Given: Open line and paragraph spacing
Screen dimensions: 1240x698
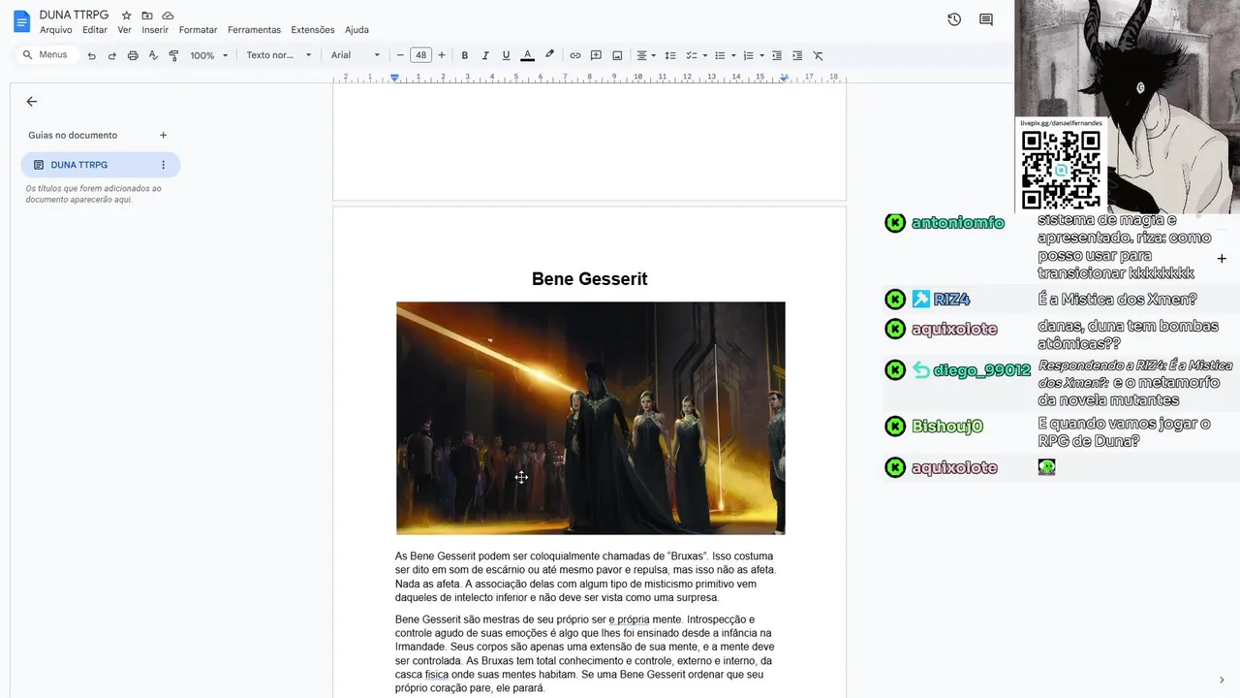Looking at the screenshot, I should 670,55.
